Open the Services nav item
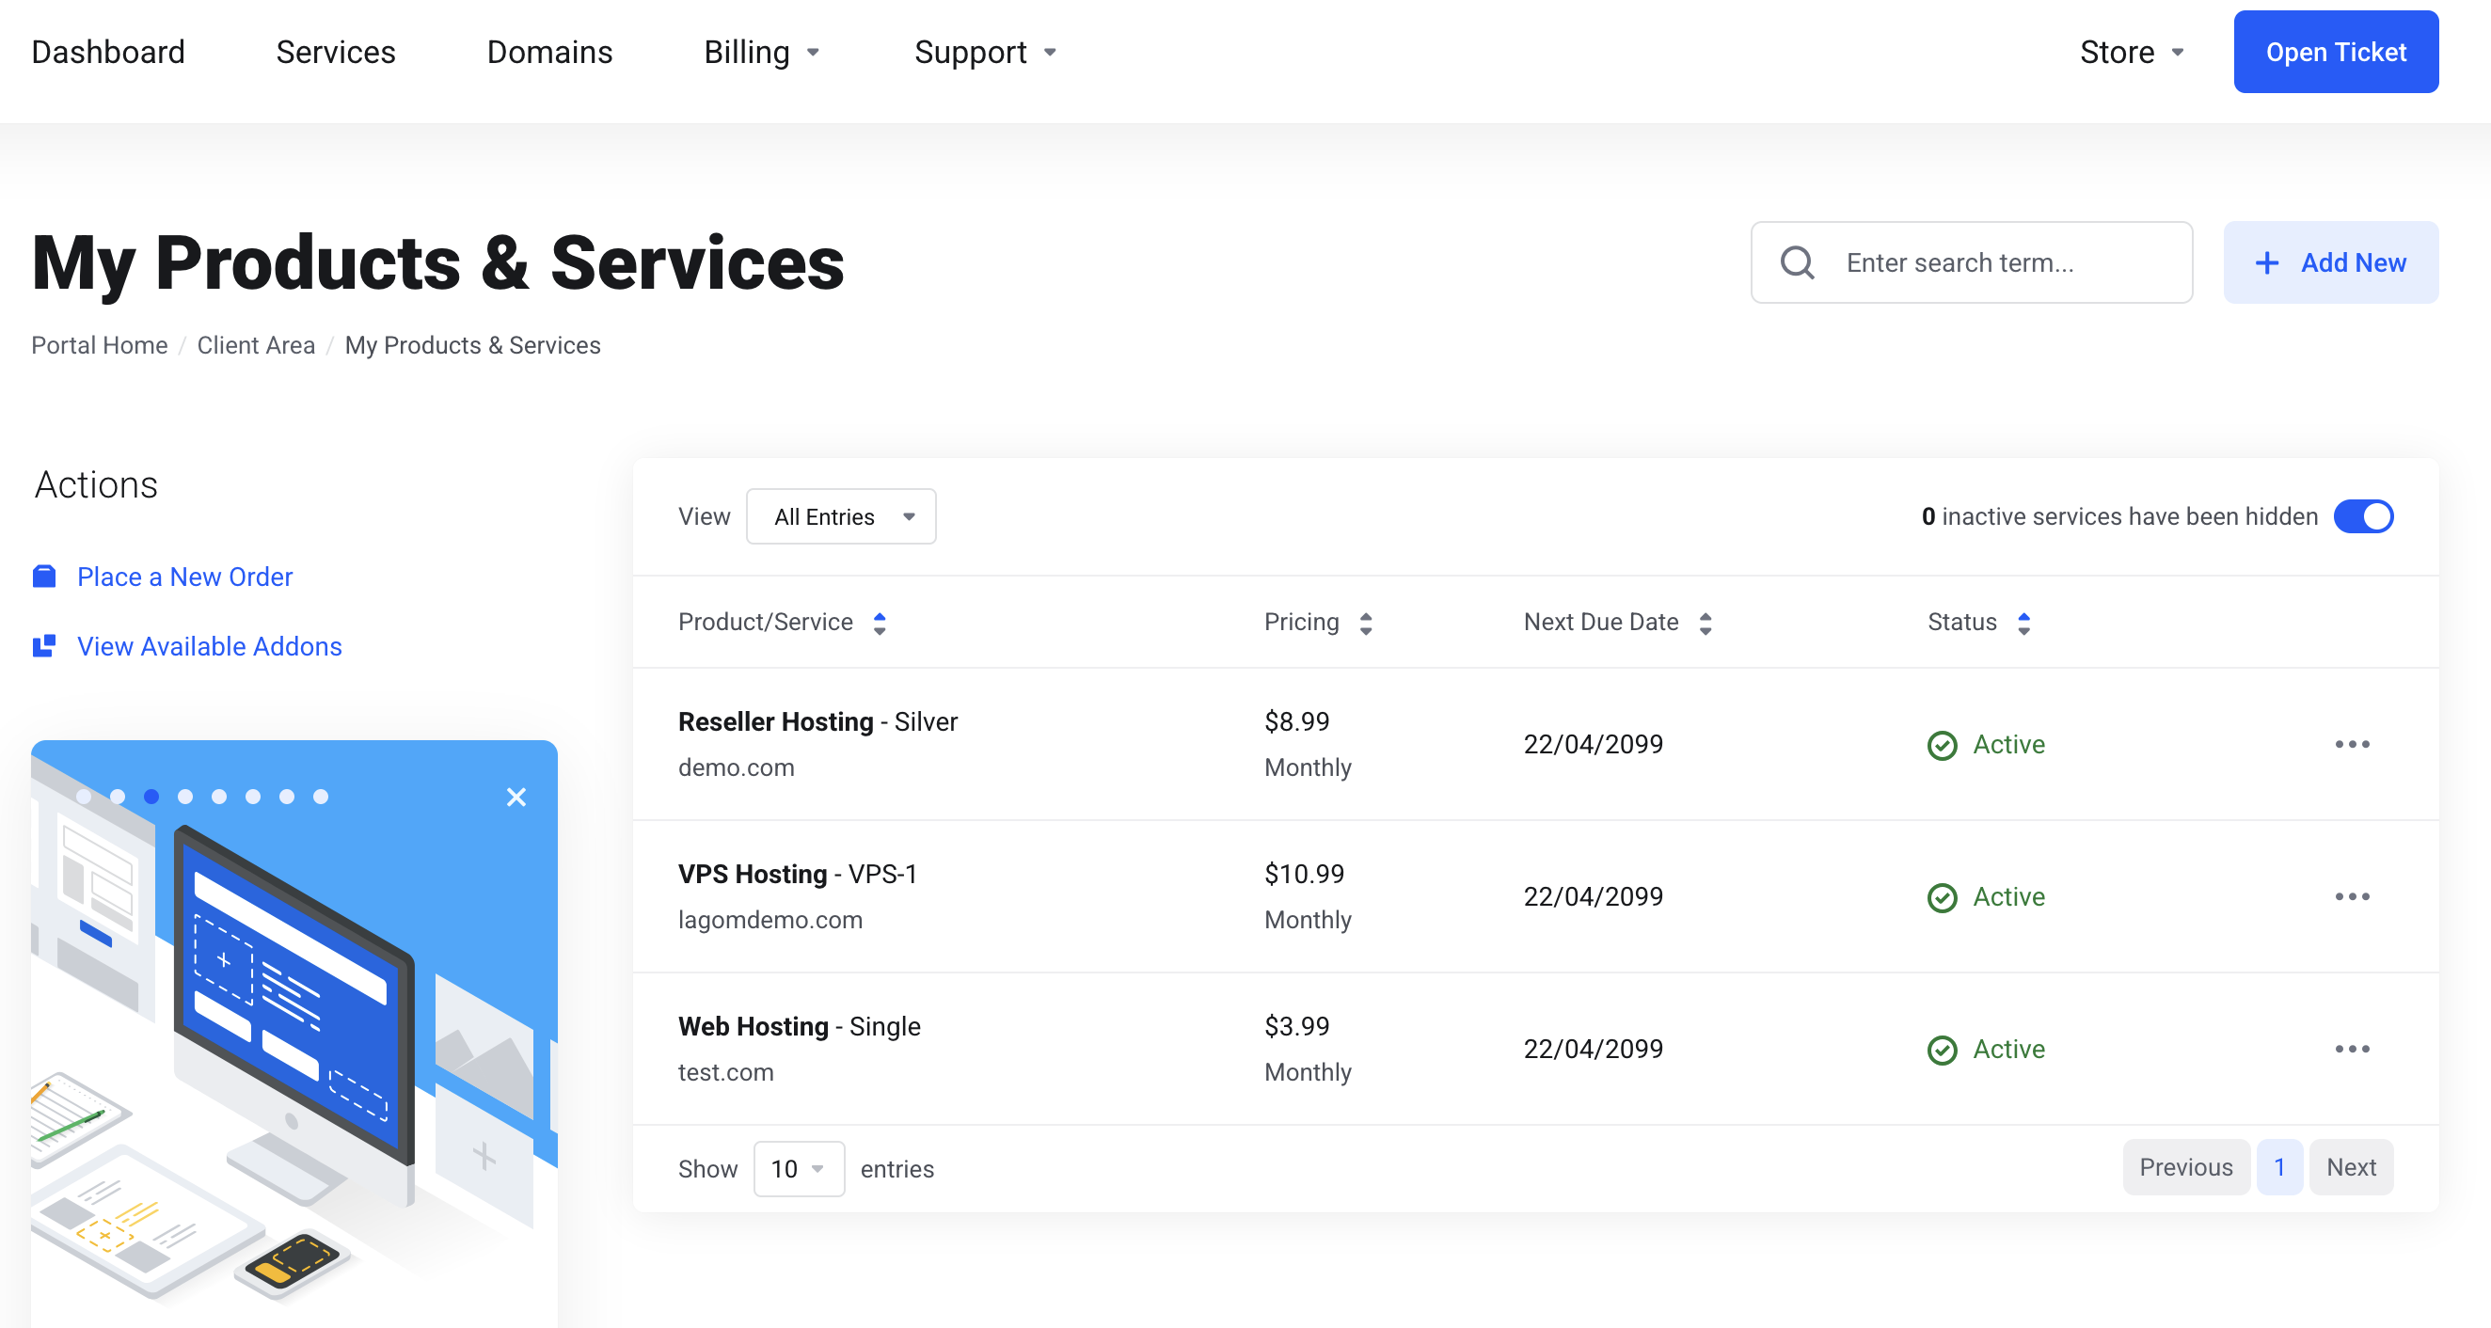Screen dimensions: 2491x1328 click(336, 52)
